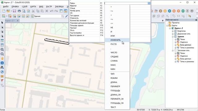Click the remove object icon with red minus

coord(10,16)
